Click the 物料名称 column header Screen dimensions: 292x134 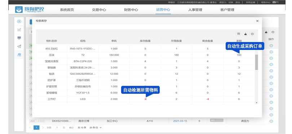(52, 41)
